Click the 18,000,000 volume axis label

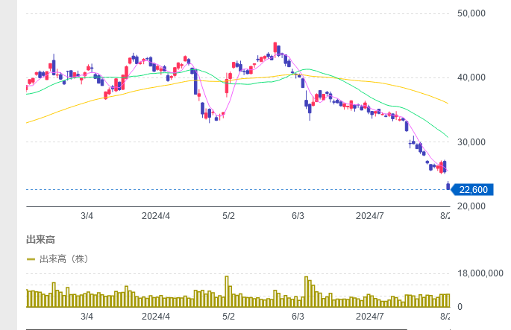(480, 273)
